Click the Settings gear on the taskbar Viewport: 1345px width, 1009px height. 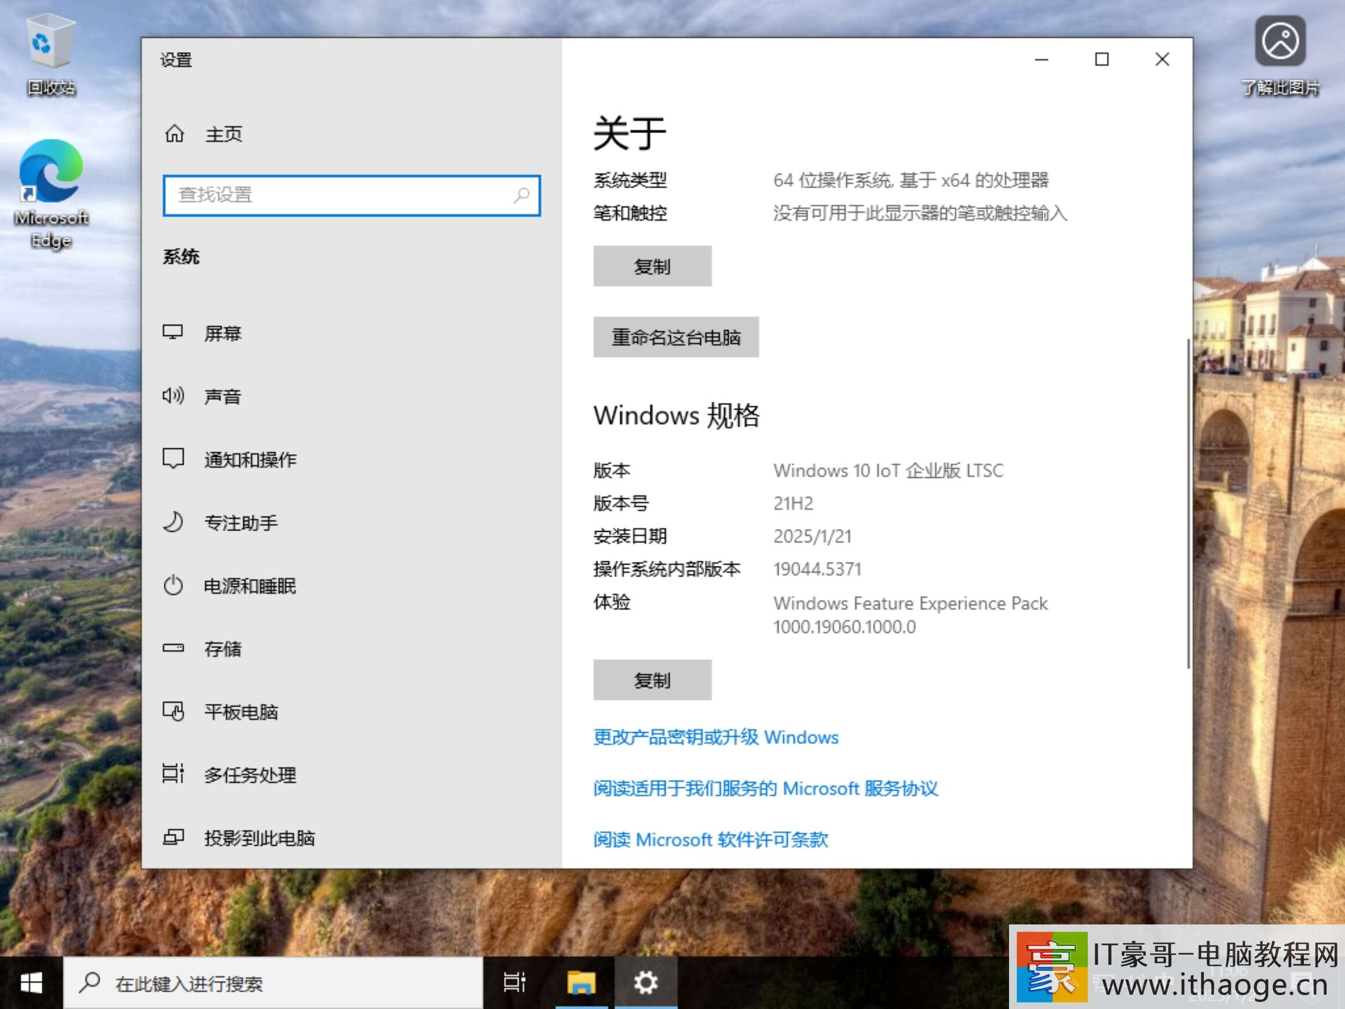(646, 983)
